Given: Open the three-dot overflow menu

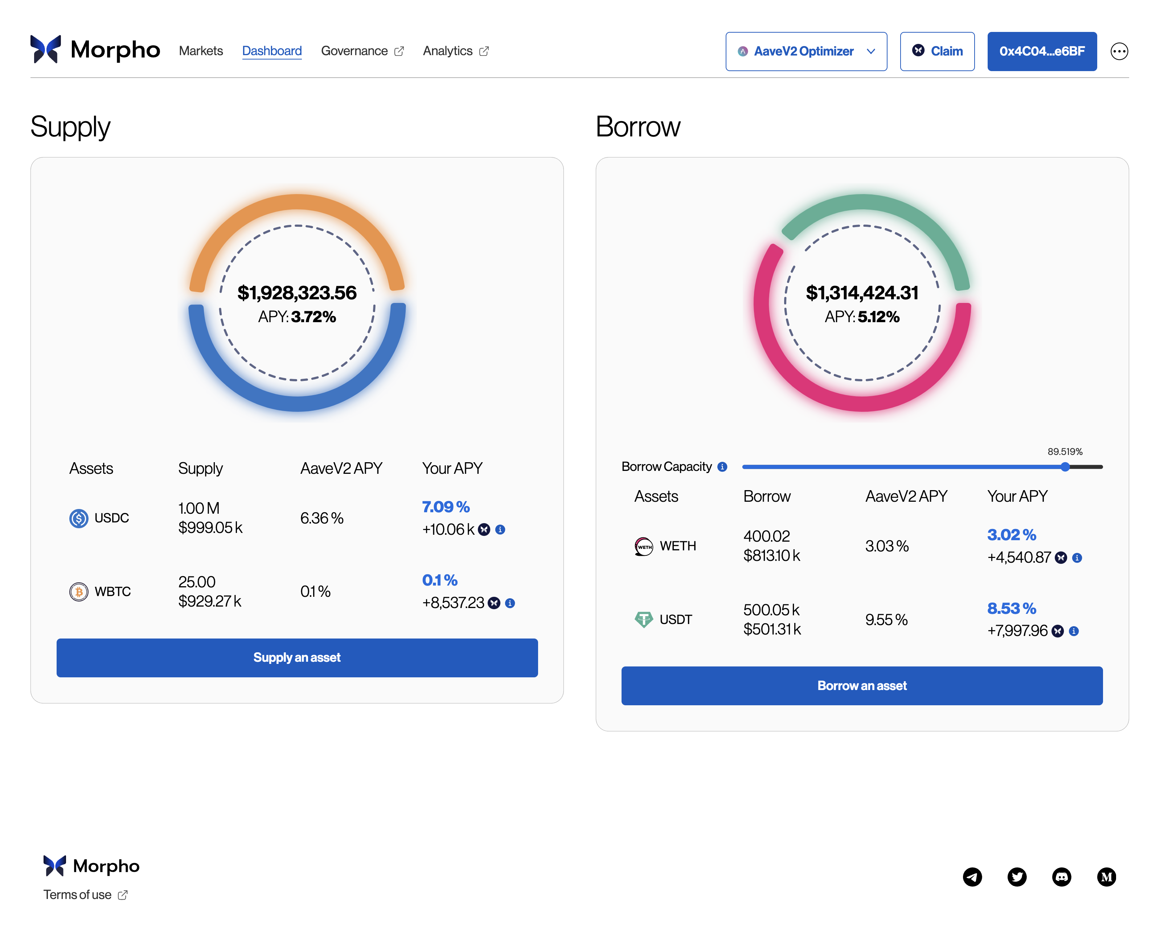Looking at the screenshot, I should coord(1120,51).
